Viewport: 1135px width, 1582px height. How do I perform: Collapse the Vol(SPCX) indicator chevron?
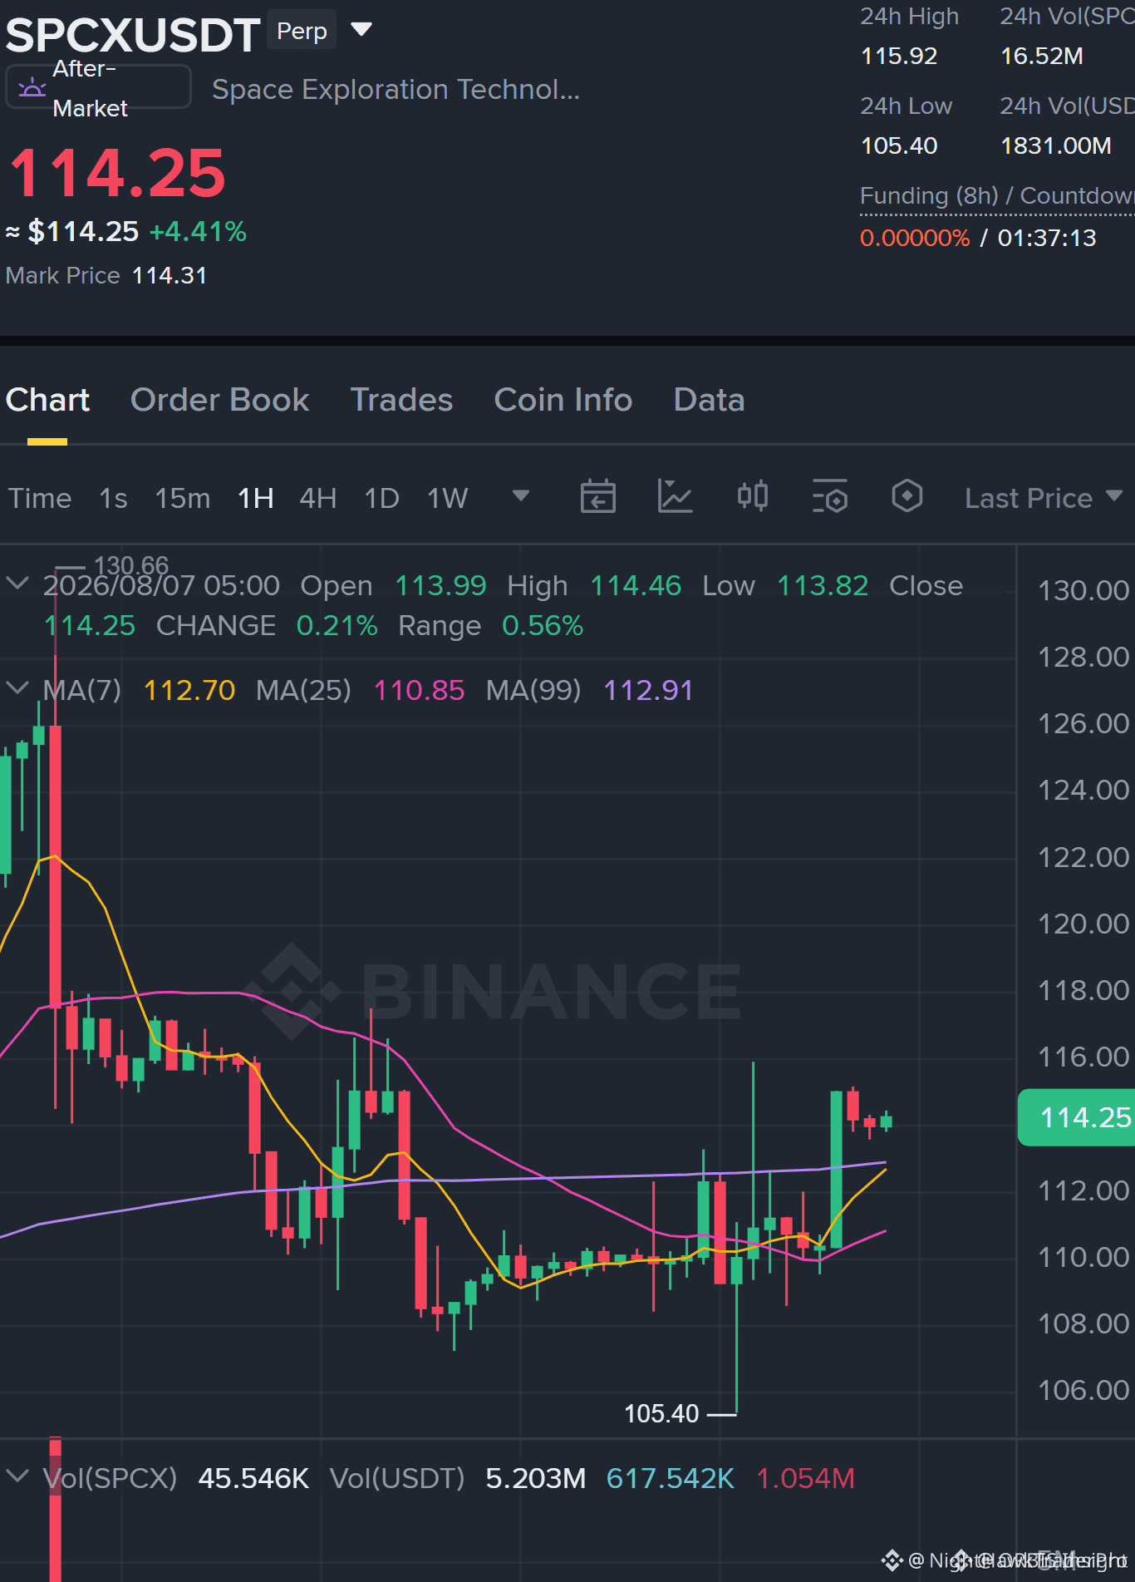[x=17, y=1476]
